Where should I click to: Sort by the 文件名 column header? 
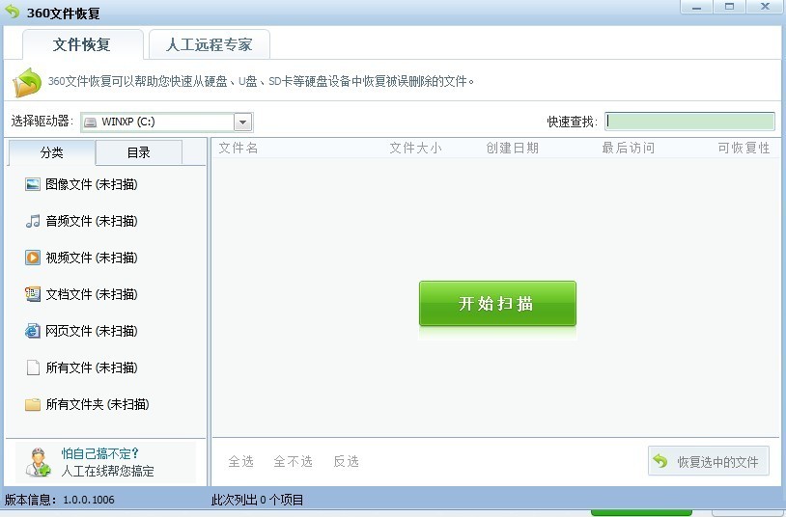point(239,148)
